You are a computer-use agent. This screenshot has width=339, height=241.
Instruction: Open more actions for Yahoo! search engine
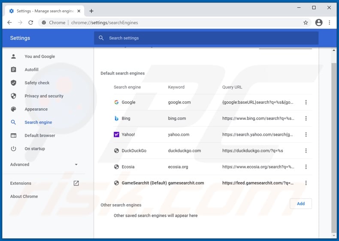tap(306, 134)
